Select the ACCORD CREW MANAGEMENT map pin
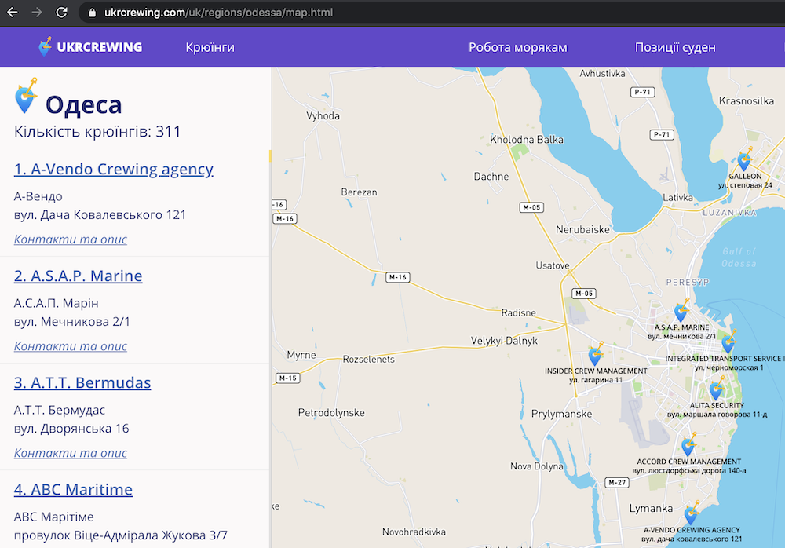Image resolution: width=785 pixels, height=548 pixels. 688,445
